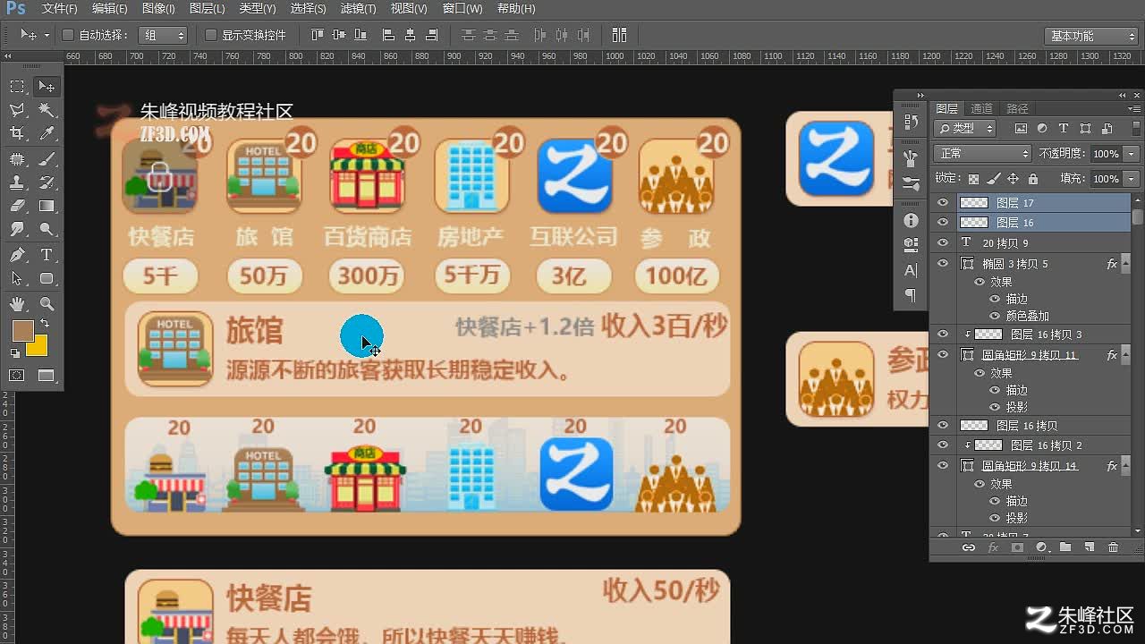Select the Magic Wand tool
This screenshot has width=1145, height=644.
[x=47, y=110]
